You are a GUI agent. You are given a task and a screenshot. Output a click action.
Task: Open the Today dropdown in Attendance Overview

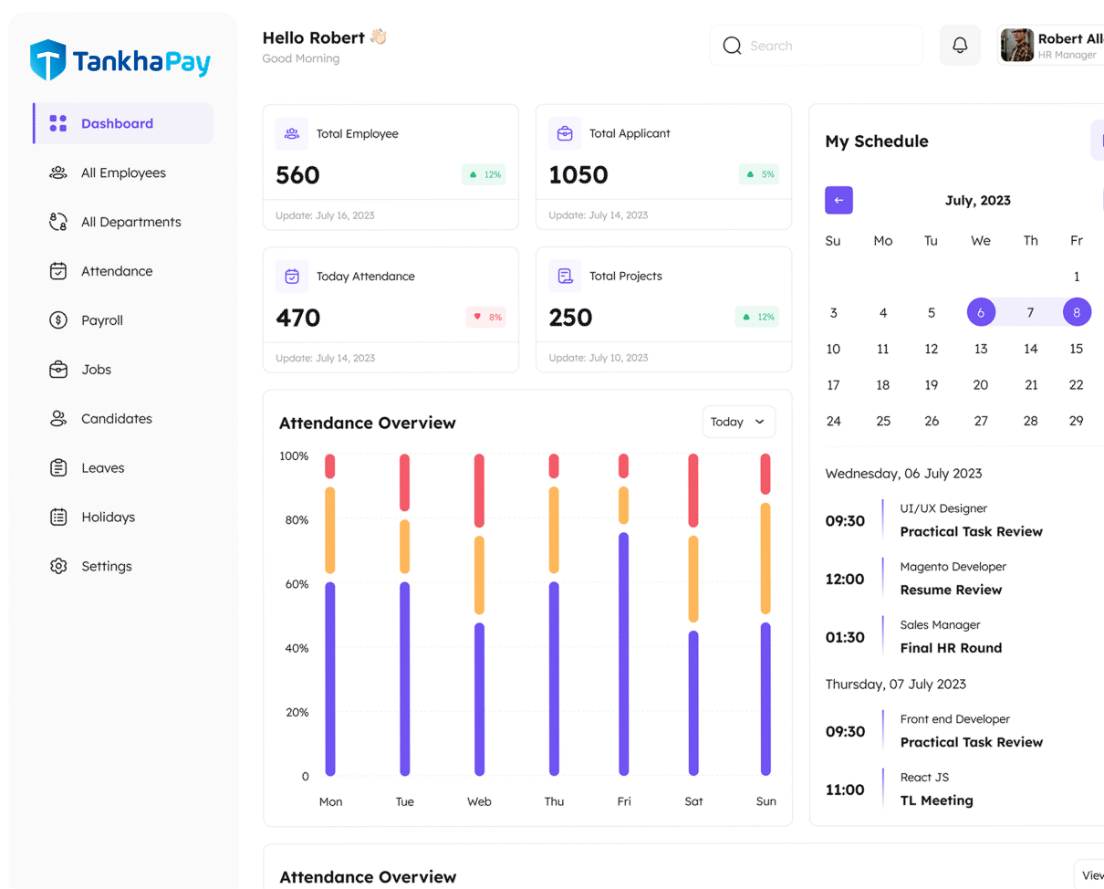point(738,422)
